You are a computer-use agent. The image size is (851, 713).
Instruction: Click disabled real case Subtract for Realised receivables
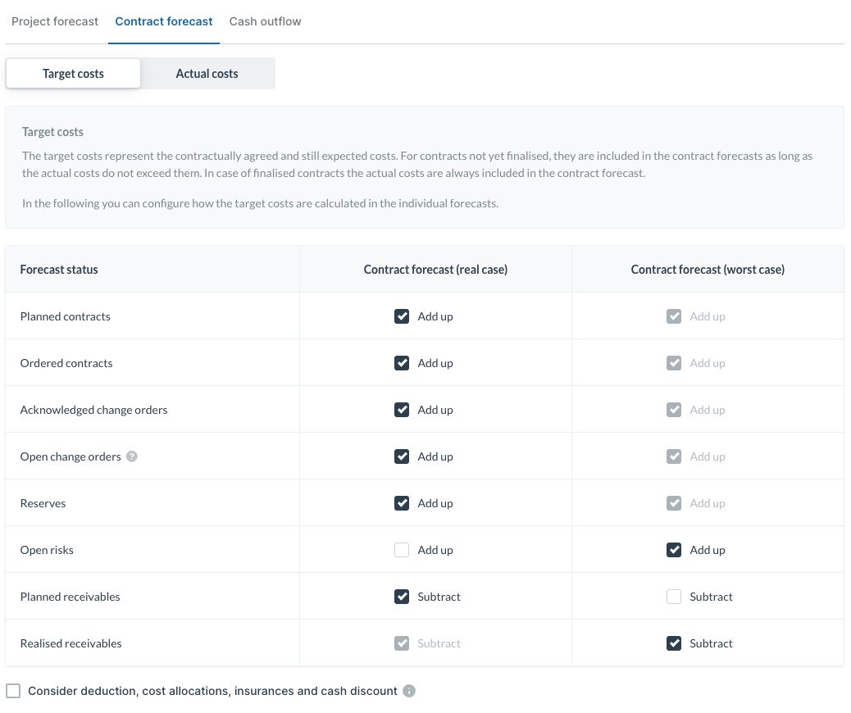(x=402, y=643)
